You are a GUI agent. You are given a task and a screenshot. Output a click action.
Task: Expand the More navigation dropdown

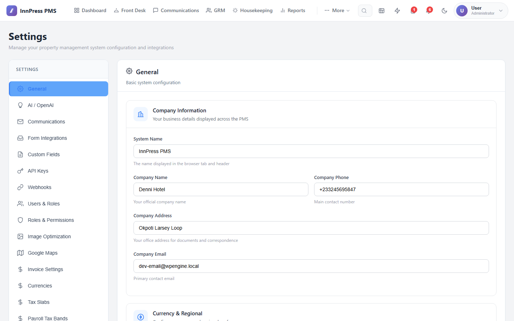tap(337, 11)
